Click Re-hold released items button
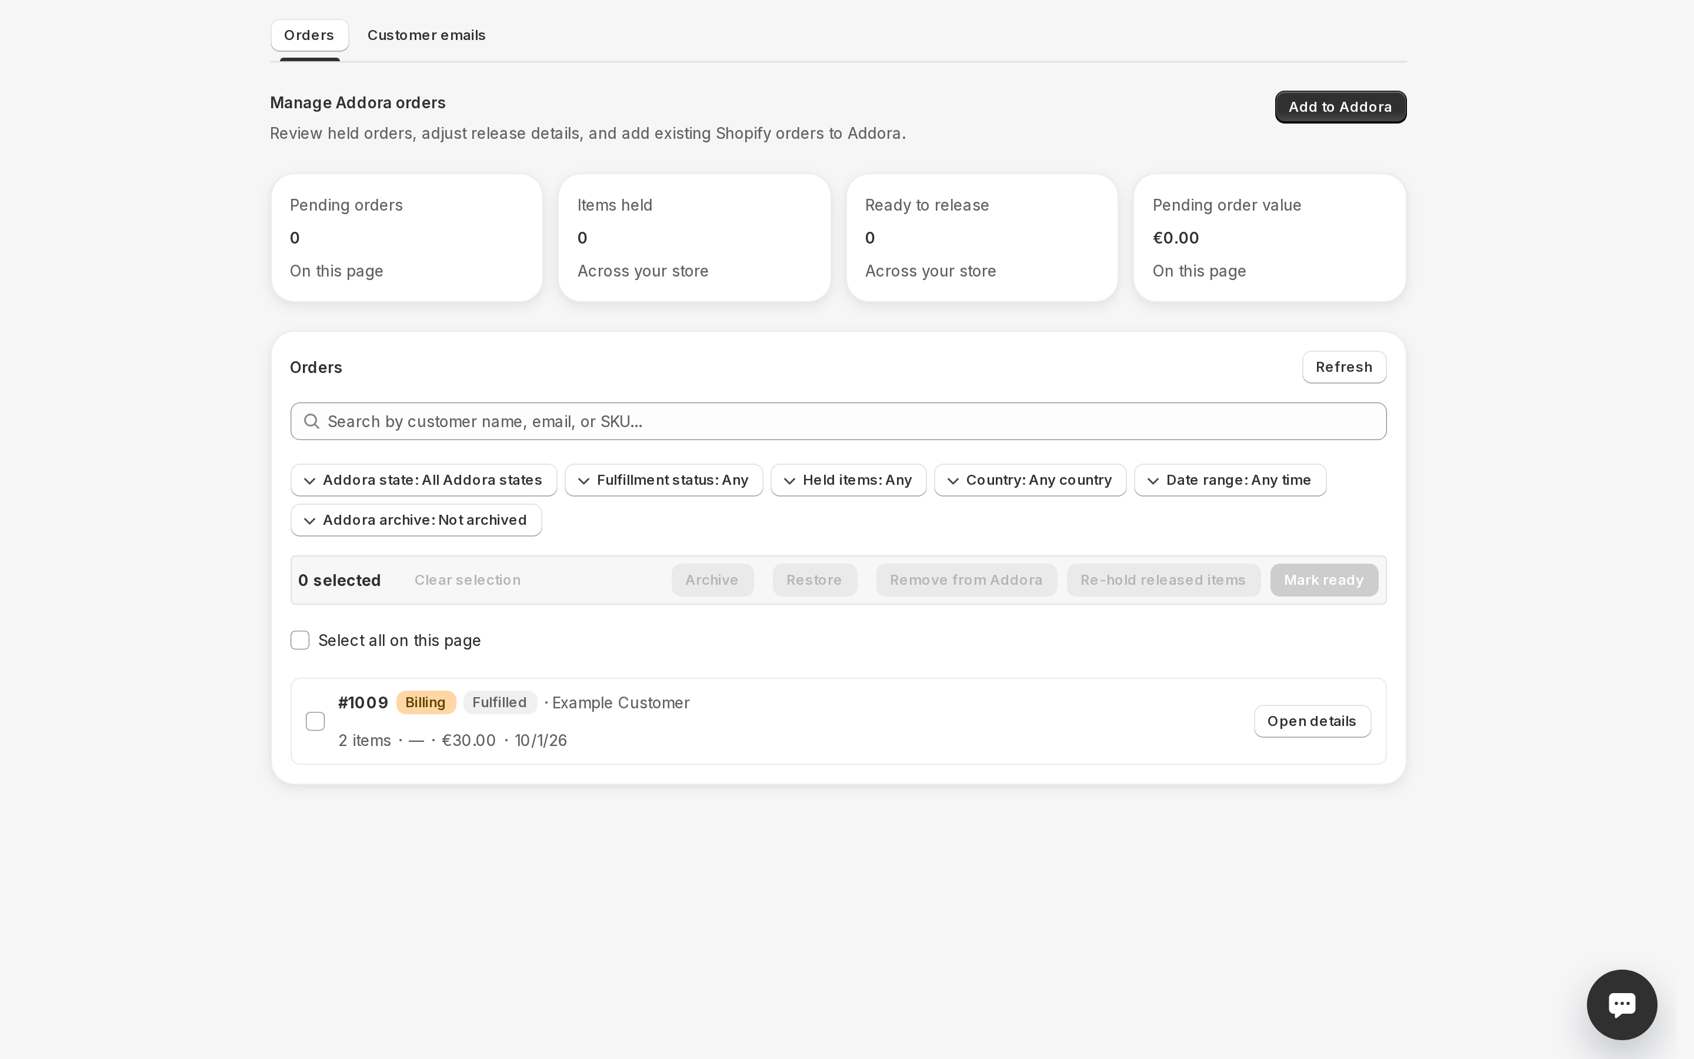1694x1059 pixels. click(x=1163, y=580)
